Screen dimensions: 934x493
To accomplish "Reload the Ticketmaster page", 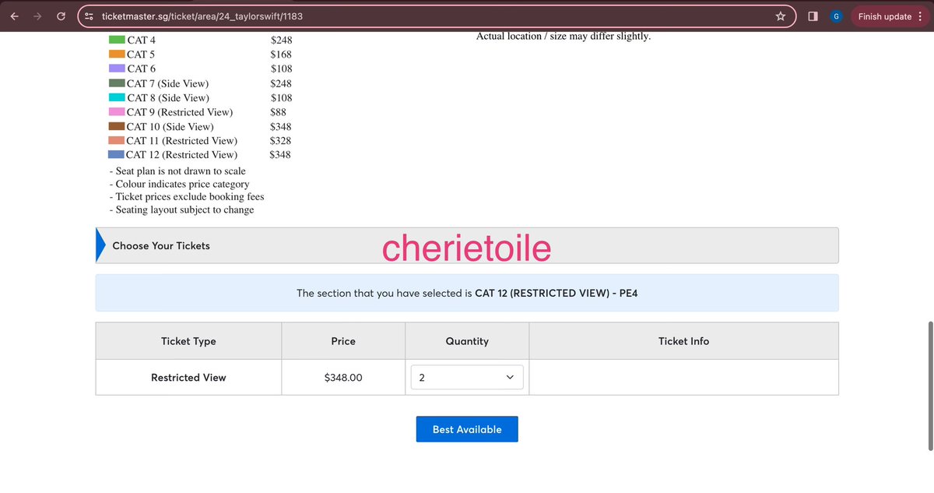I will (x=61, y=16).
